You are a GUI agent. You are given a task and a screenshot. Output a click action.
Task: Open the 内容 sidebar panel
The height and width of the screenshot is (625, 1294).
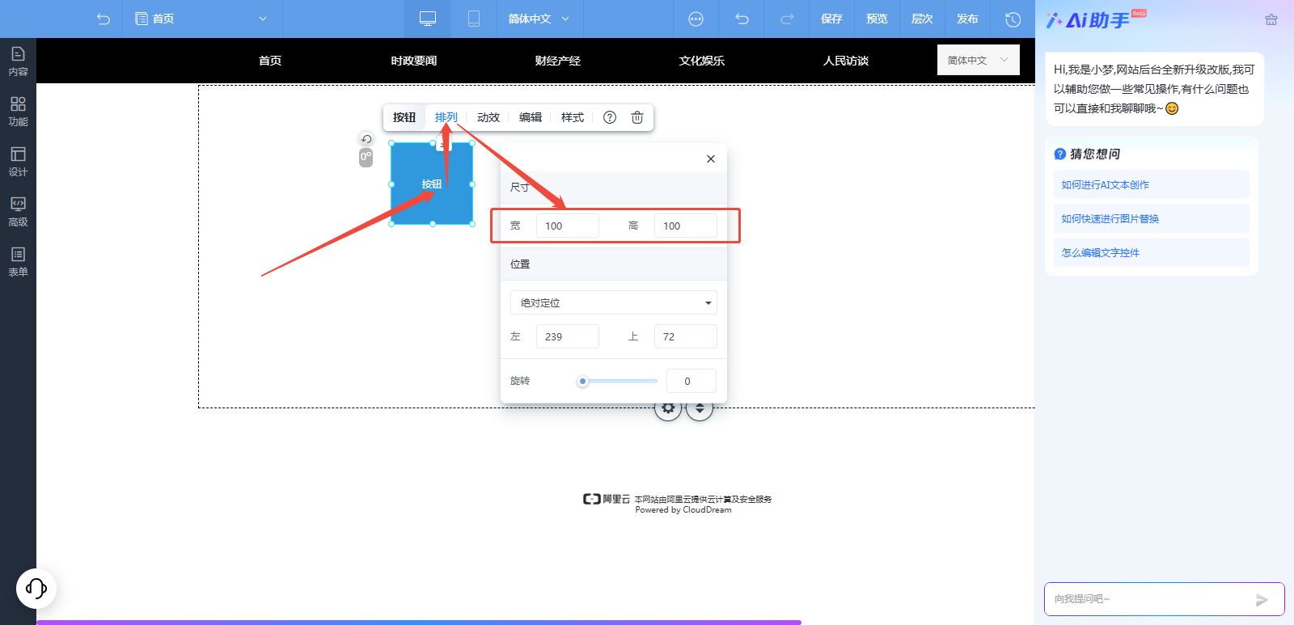click(18, 61)
